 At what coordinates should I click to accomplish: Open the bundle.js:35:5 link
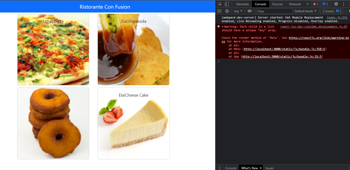coord(282,56)
